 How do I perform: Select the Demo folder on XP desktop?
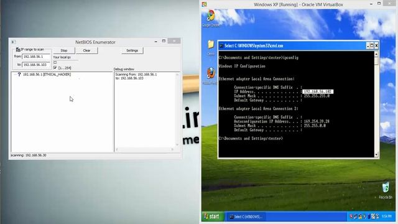(x=211, y=48)
